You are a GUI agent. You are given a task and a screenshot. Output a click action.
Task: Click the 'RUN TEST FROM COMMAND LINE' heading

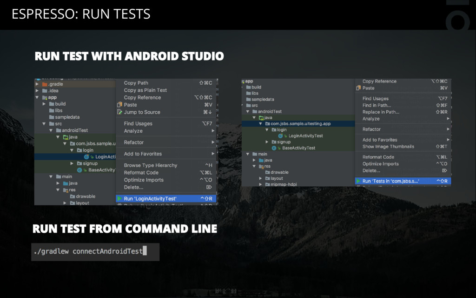125,229
